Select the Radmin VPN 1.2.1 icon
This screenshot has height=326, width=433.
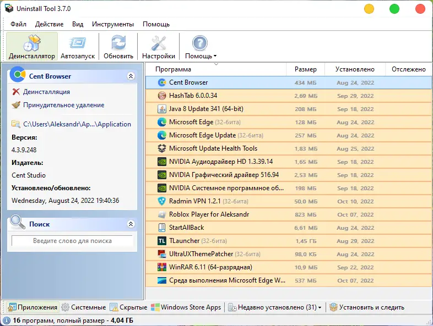point(162,201)
